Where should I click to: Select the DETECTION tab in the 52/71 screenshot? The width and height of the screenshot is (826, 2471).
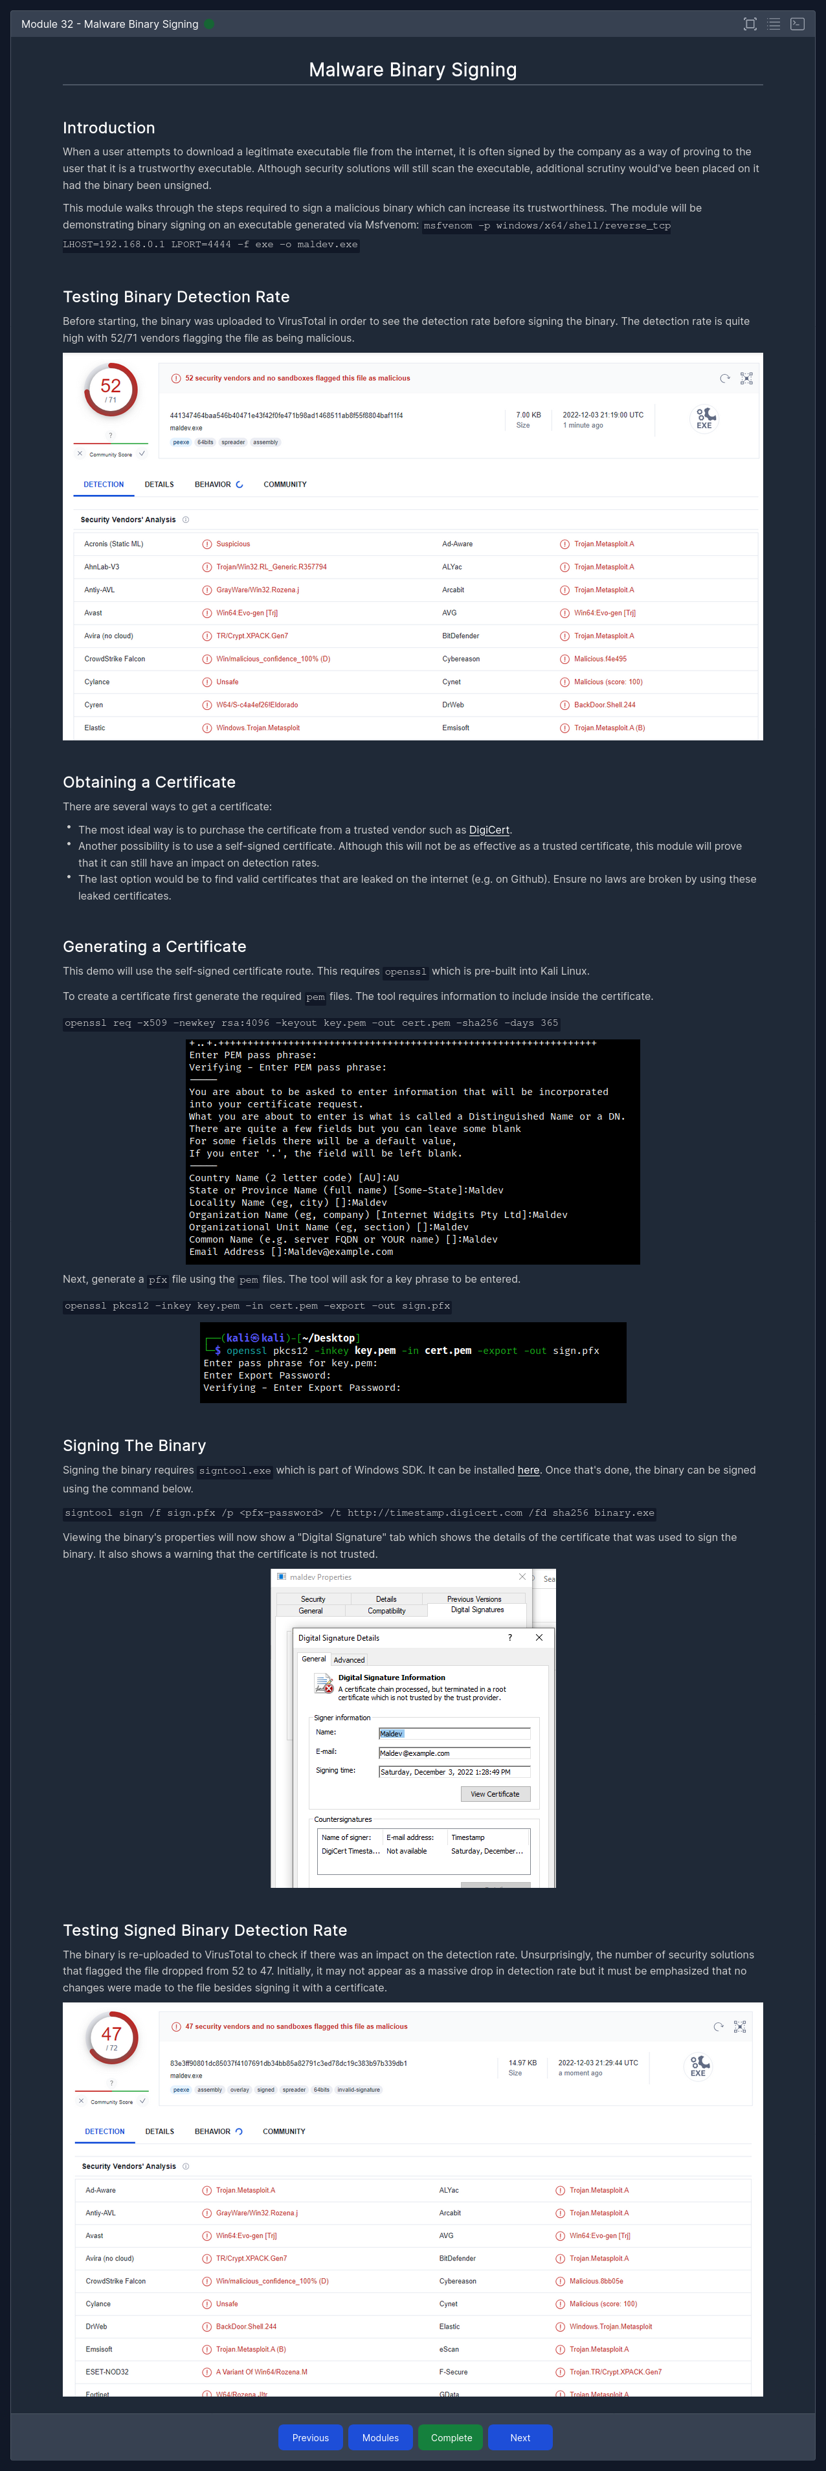[x=104, y=484]
